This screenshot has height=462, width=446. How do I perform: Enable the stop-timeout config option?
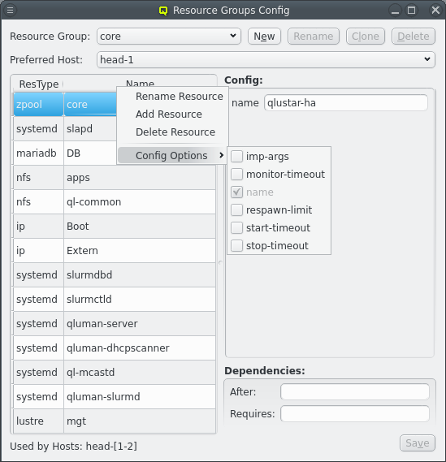(236, 246)
